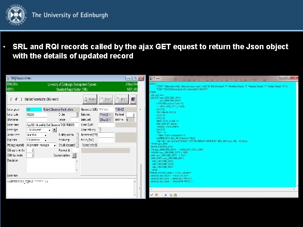Accept changes with green checkmark in Zoom window
The width and height of the screenshot is (303, 227).
pos(151,195)
